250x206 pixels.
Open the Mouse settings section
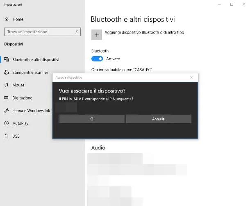(18, 85)
